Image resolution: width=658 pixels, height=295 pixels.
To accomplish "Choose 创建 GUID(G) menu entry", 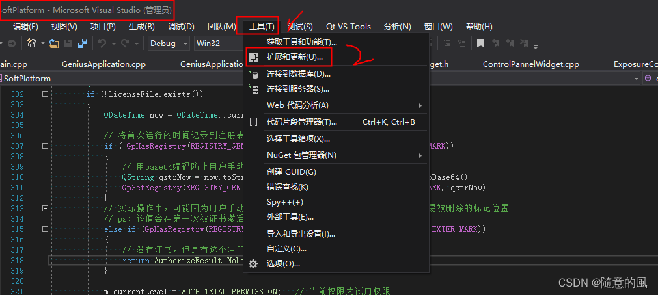I will [x=336, y=172].
